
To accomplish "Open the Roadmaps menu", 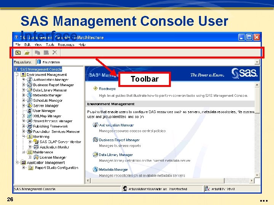I will (x=66, y=44).
